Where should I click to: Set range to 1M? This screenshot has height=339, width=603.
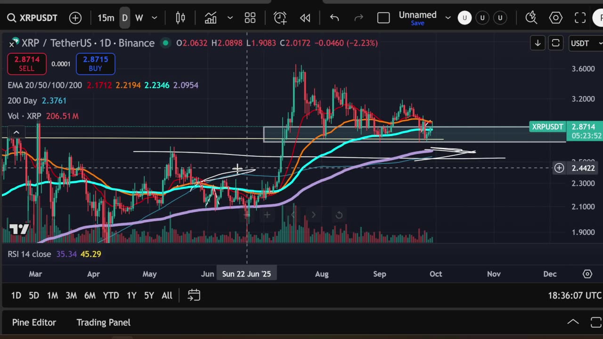click(x=52, y=296)
